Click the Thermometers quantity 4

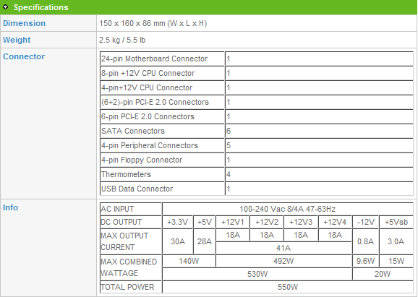pyautogui.click(x=229, y=174)
